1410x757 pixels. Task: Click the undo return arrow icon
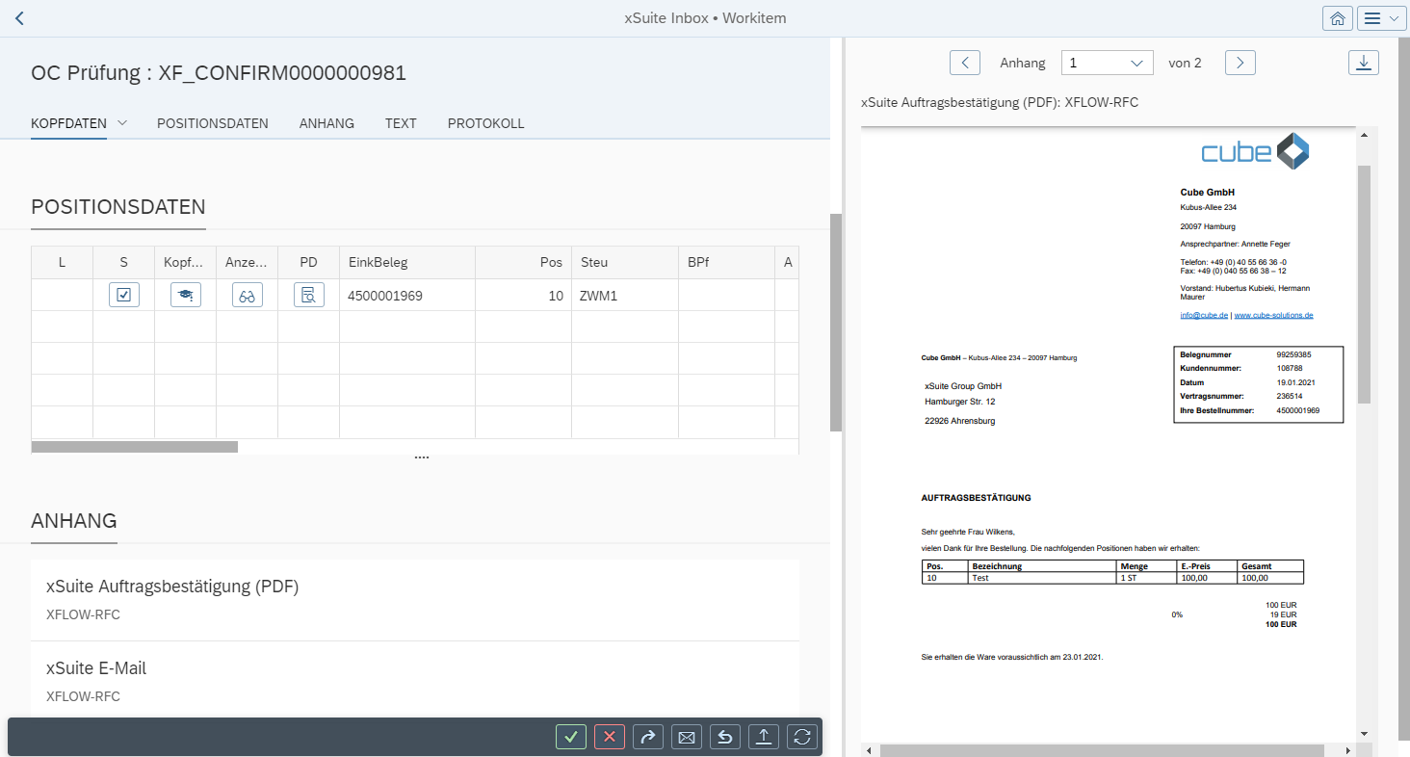click(725, 737)
